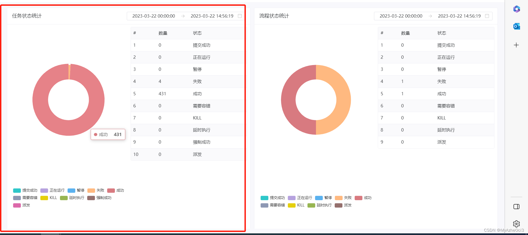Edit start date field in 流程状态统计
Viewport: 528px width, 235px height.
point(401,16)
